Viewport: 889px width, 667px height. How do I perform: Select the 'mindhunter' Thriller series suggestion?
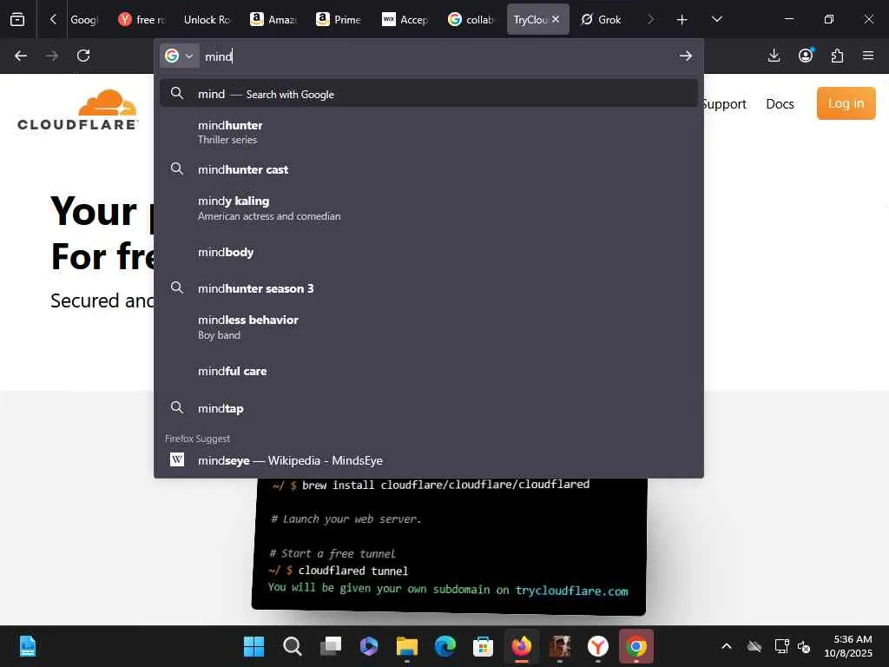(x=429, y=132)
